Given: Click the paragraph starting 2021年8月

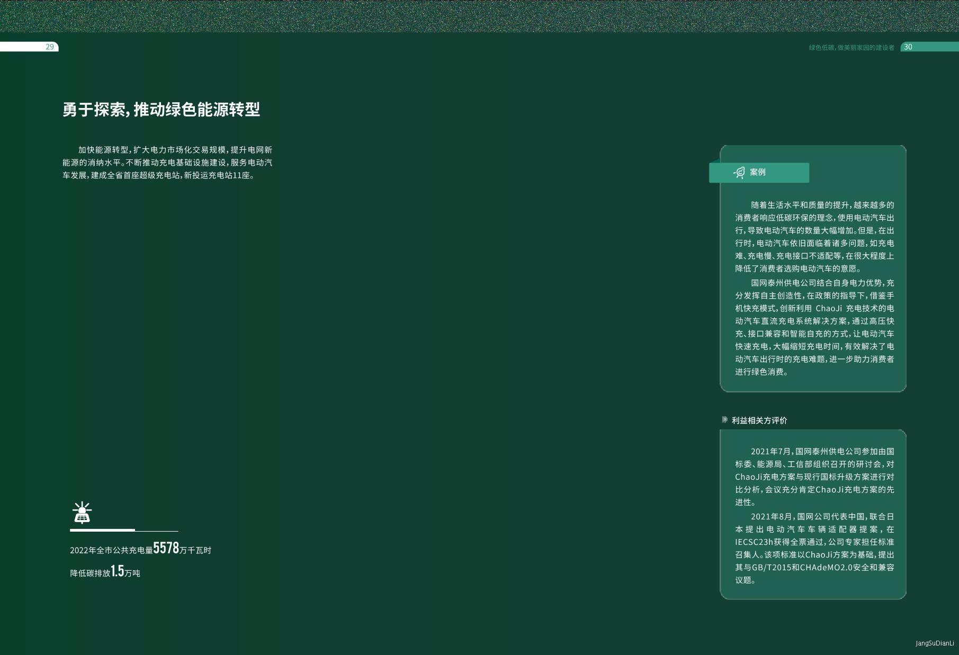Looking at the screenshot, I should pyautogui.click(x=814, y=548).
